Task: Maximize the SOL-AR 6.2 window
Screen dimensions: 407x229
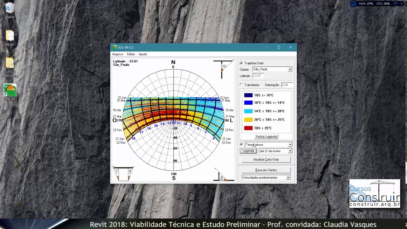Action: [x=279, y=47]
